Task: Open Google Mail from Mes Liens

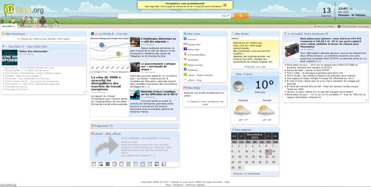Action: (x=194, y=44)
